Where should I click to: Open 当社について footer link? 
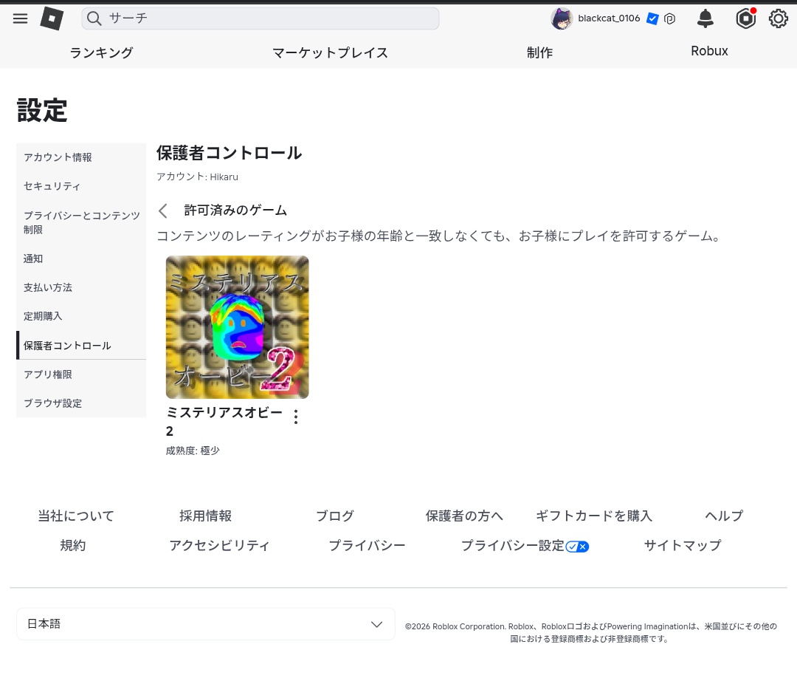(76, 516)
